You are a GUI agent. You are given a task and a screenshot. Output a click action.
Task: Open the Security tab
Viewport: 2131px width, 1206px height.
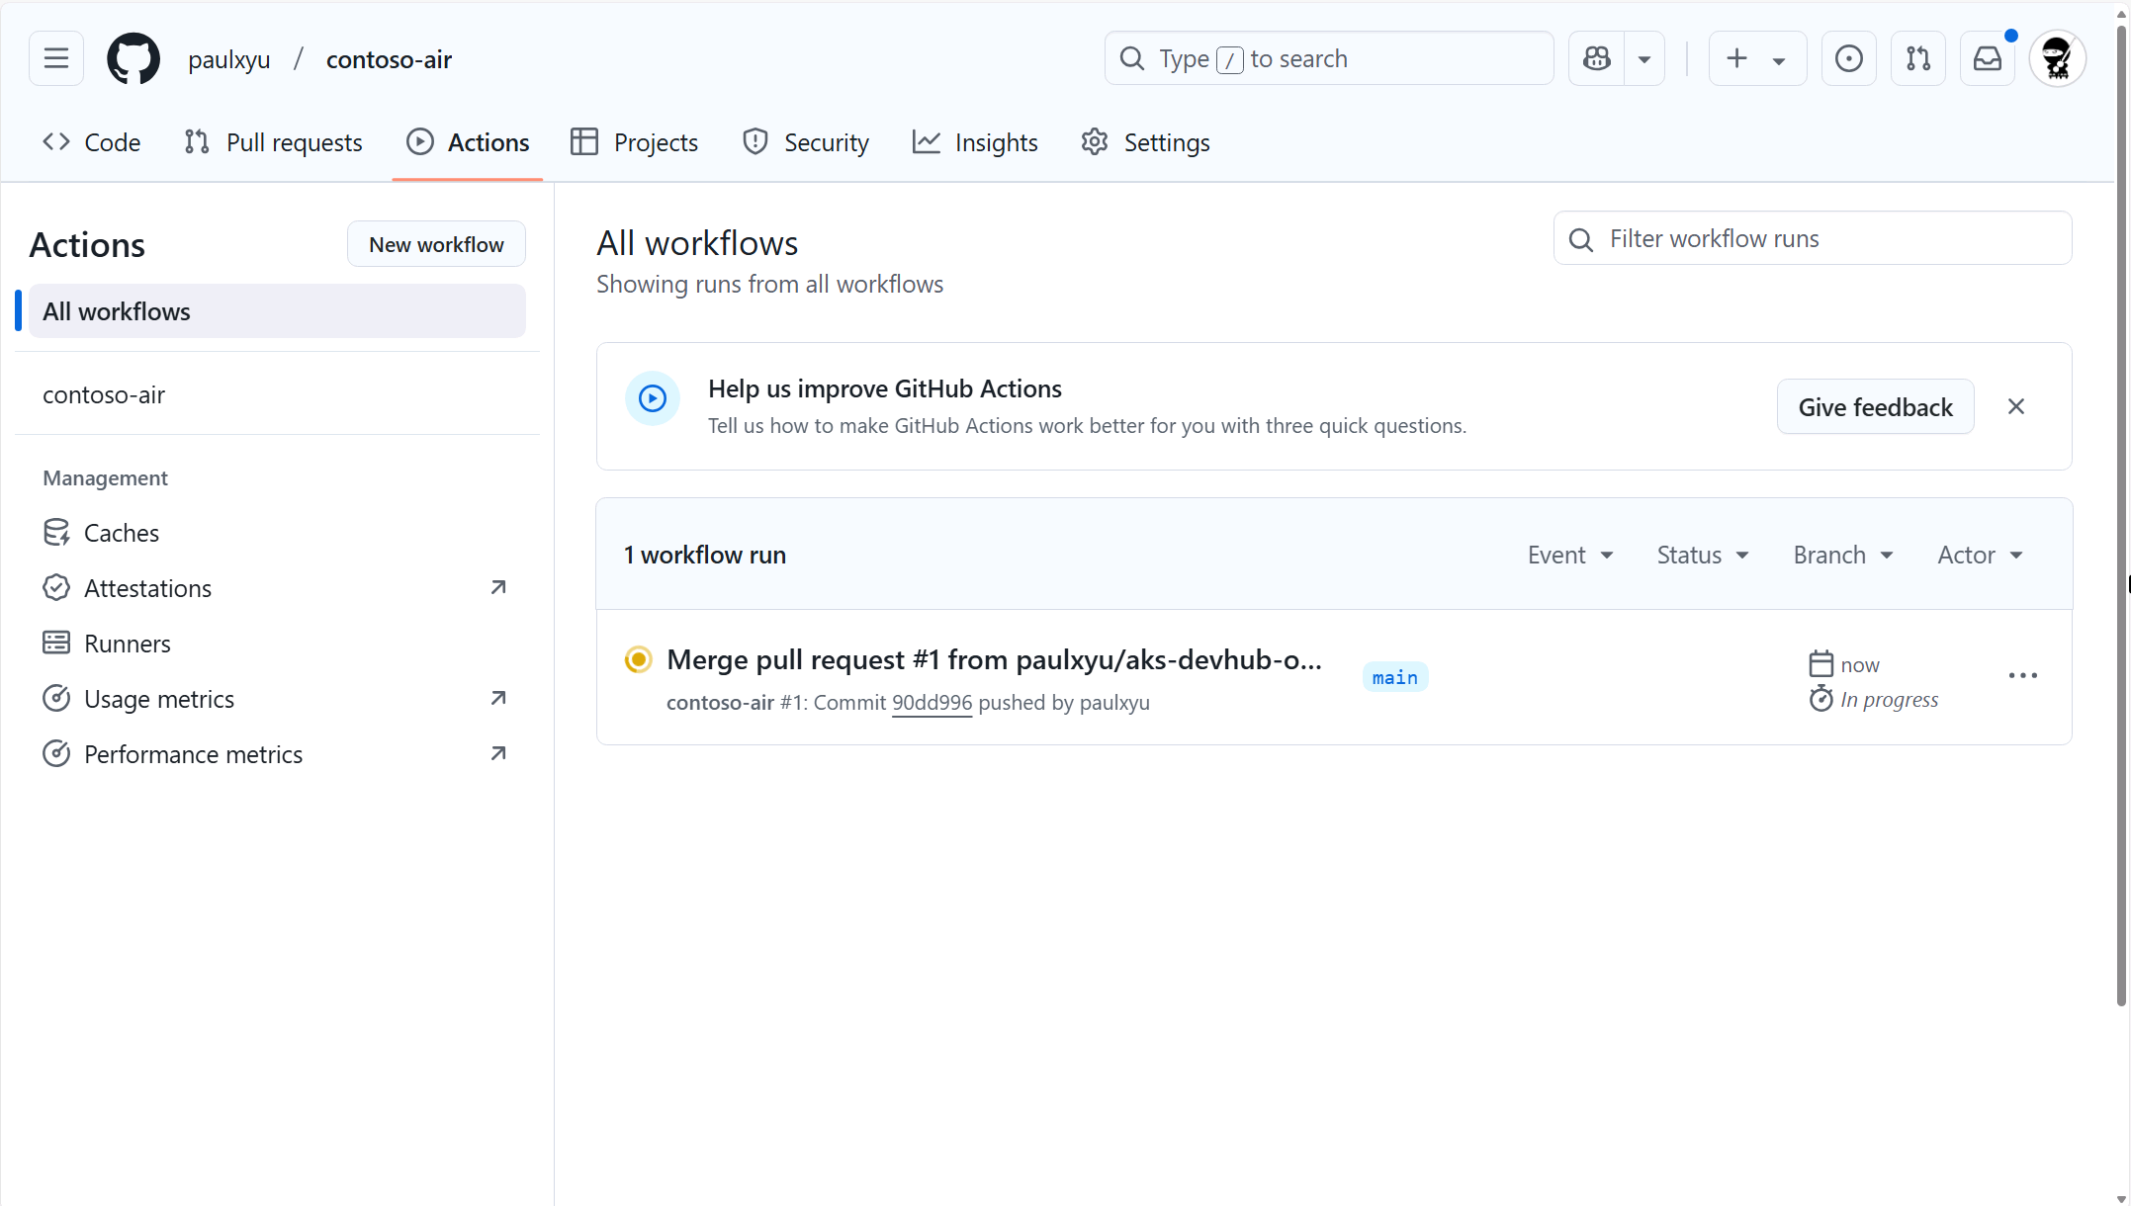pyautogui.click(x=805, y=142)
